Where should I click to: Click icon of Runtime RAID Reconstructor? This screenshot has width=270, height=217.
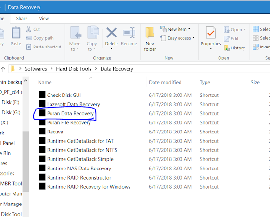[x=42, y=177]
